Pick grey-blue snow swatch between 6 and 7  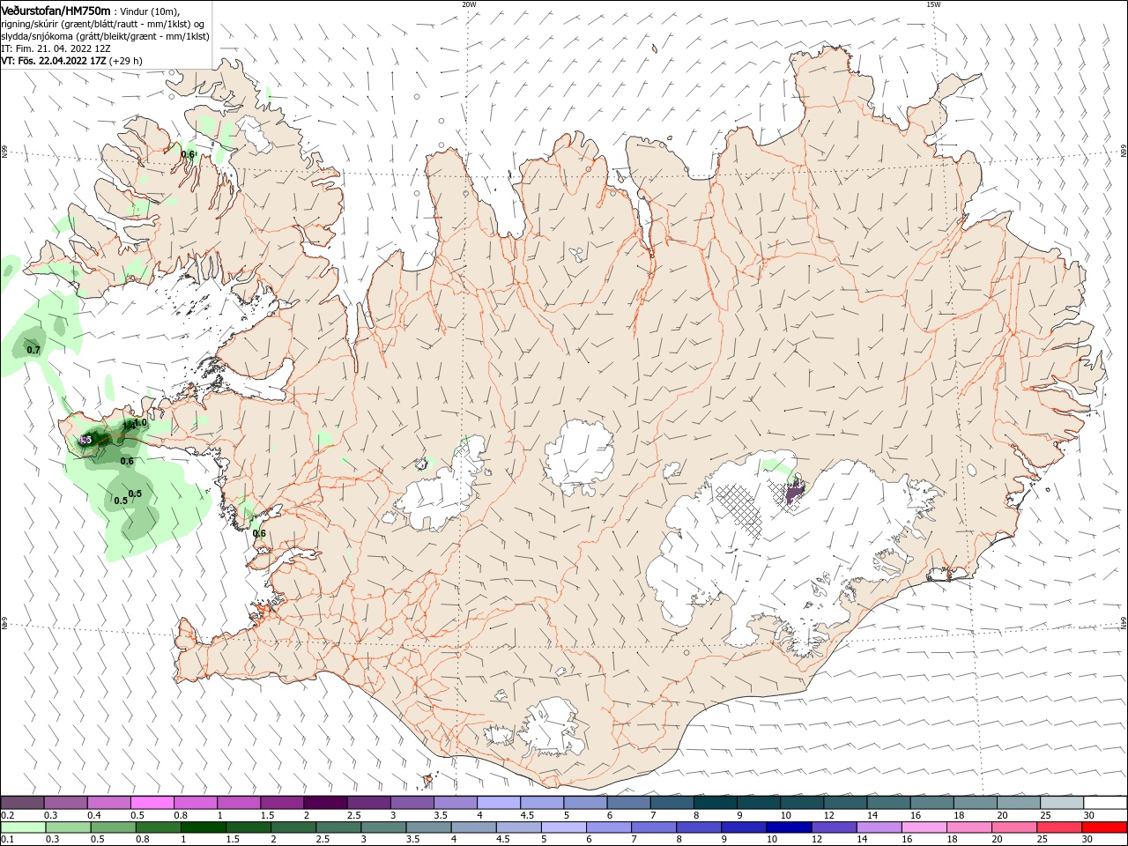(628, 803)
